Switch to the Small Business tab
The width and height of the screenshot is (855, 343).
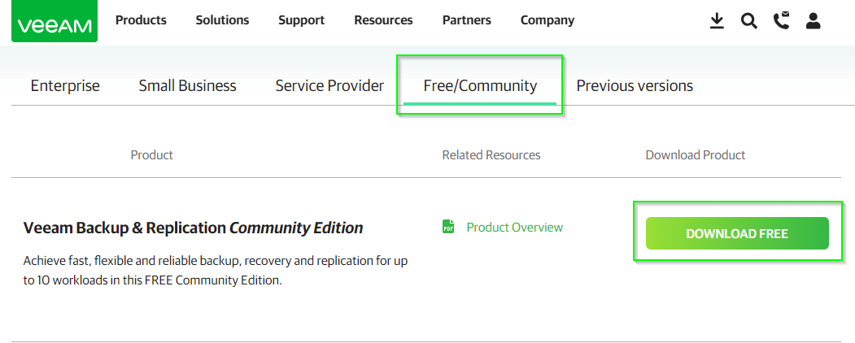pyautogui.click(x=188, y=86)
